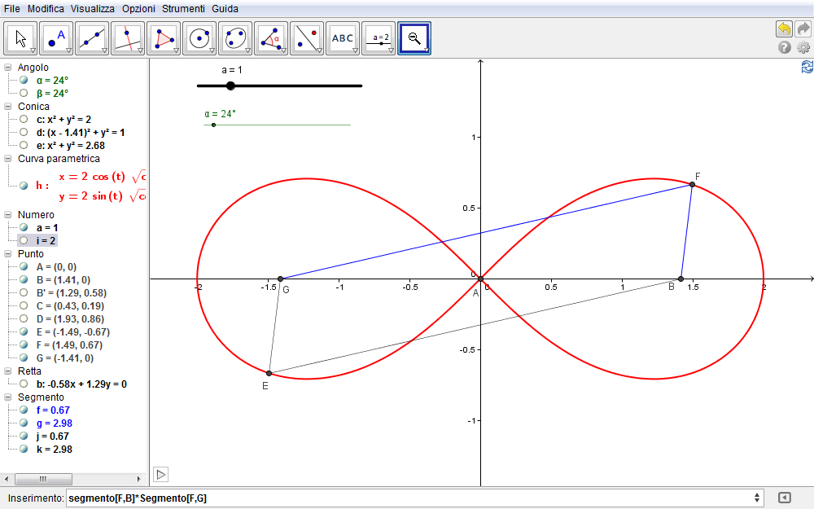Viewport: 814px width, 509px height.
Task: Click the Undo arrow icon
Action: click(x=784, y=29)
